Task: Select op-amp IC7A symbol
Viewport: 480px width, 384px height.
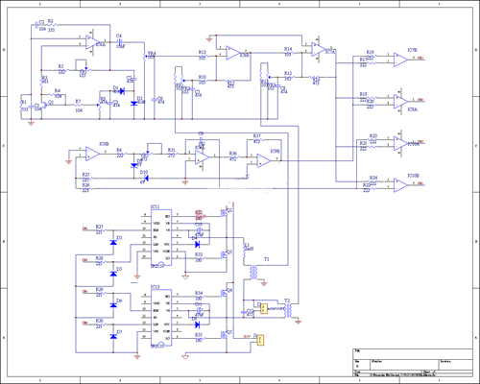Action: [x=319, y=49]
